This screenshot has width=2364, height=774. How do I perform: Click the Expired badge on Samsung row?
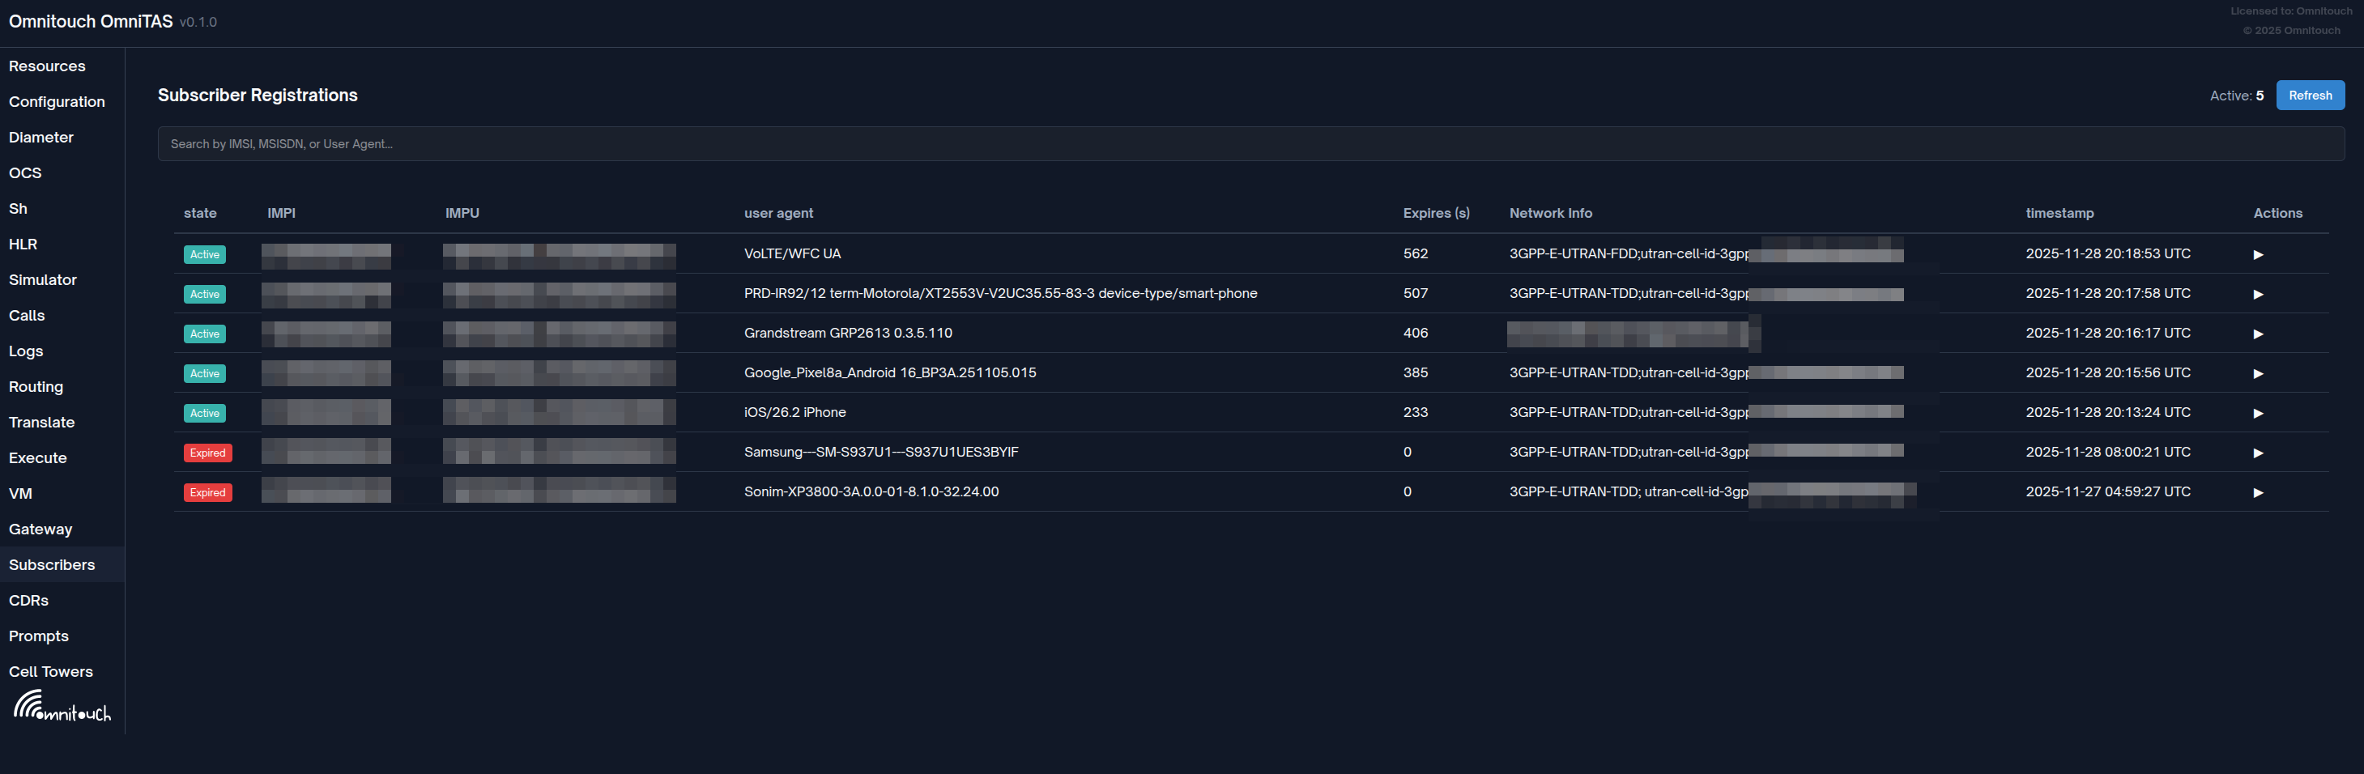coord(207,453)
